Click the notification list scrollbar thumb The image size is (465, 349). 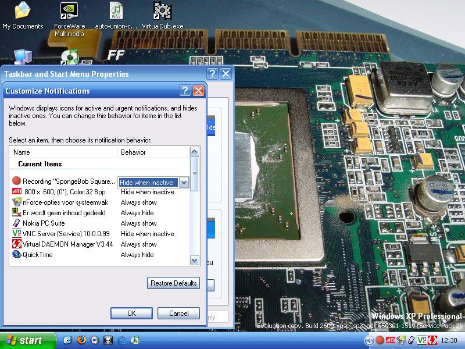[194, 174]
